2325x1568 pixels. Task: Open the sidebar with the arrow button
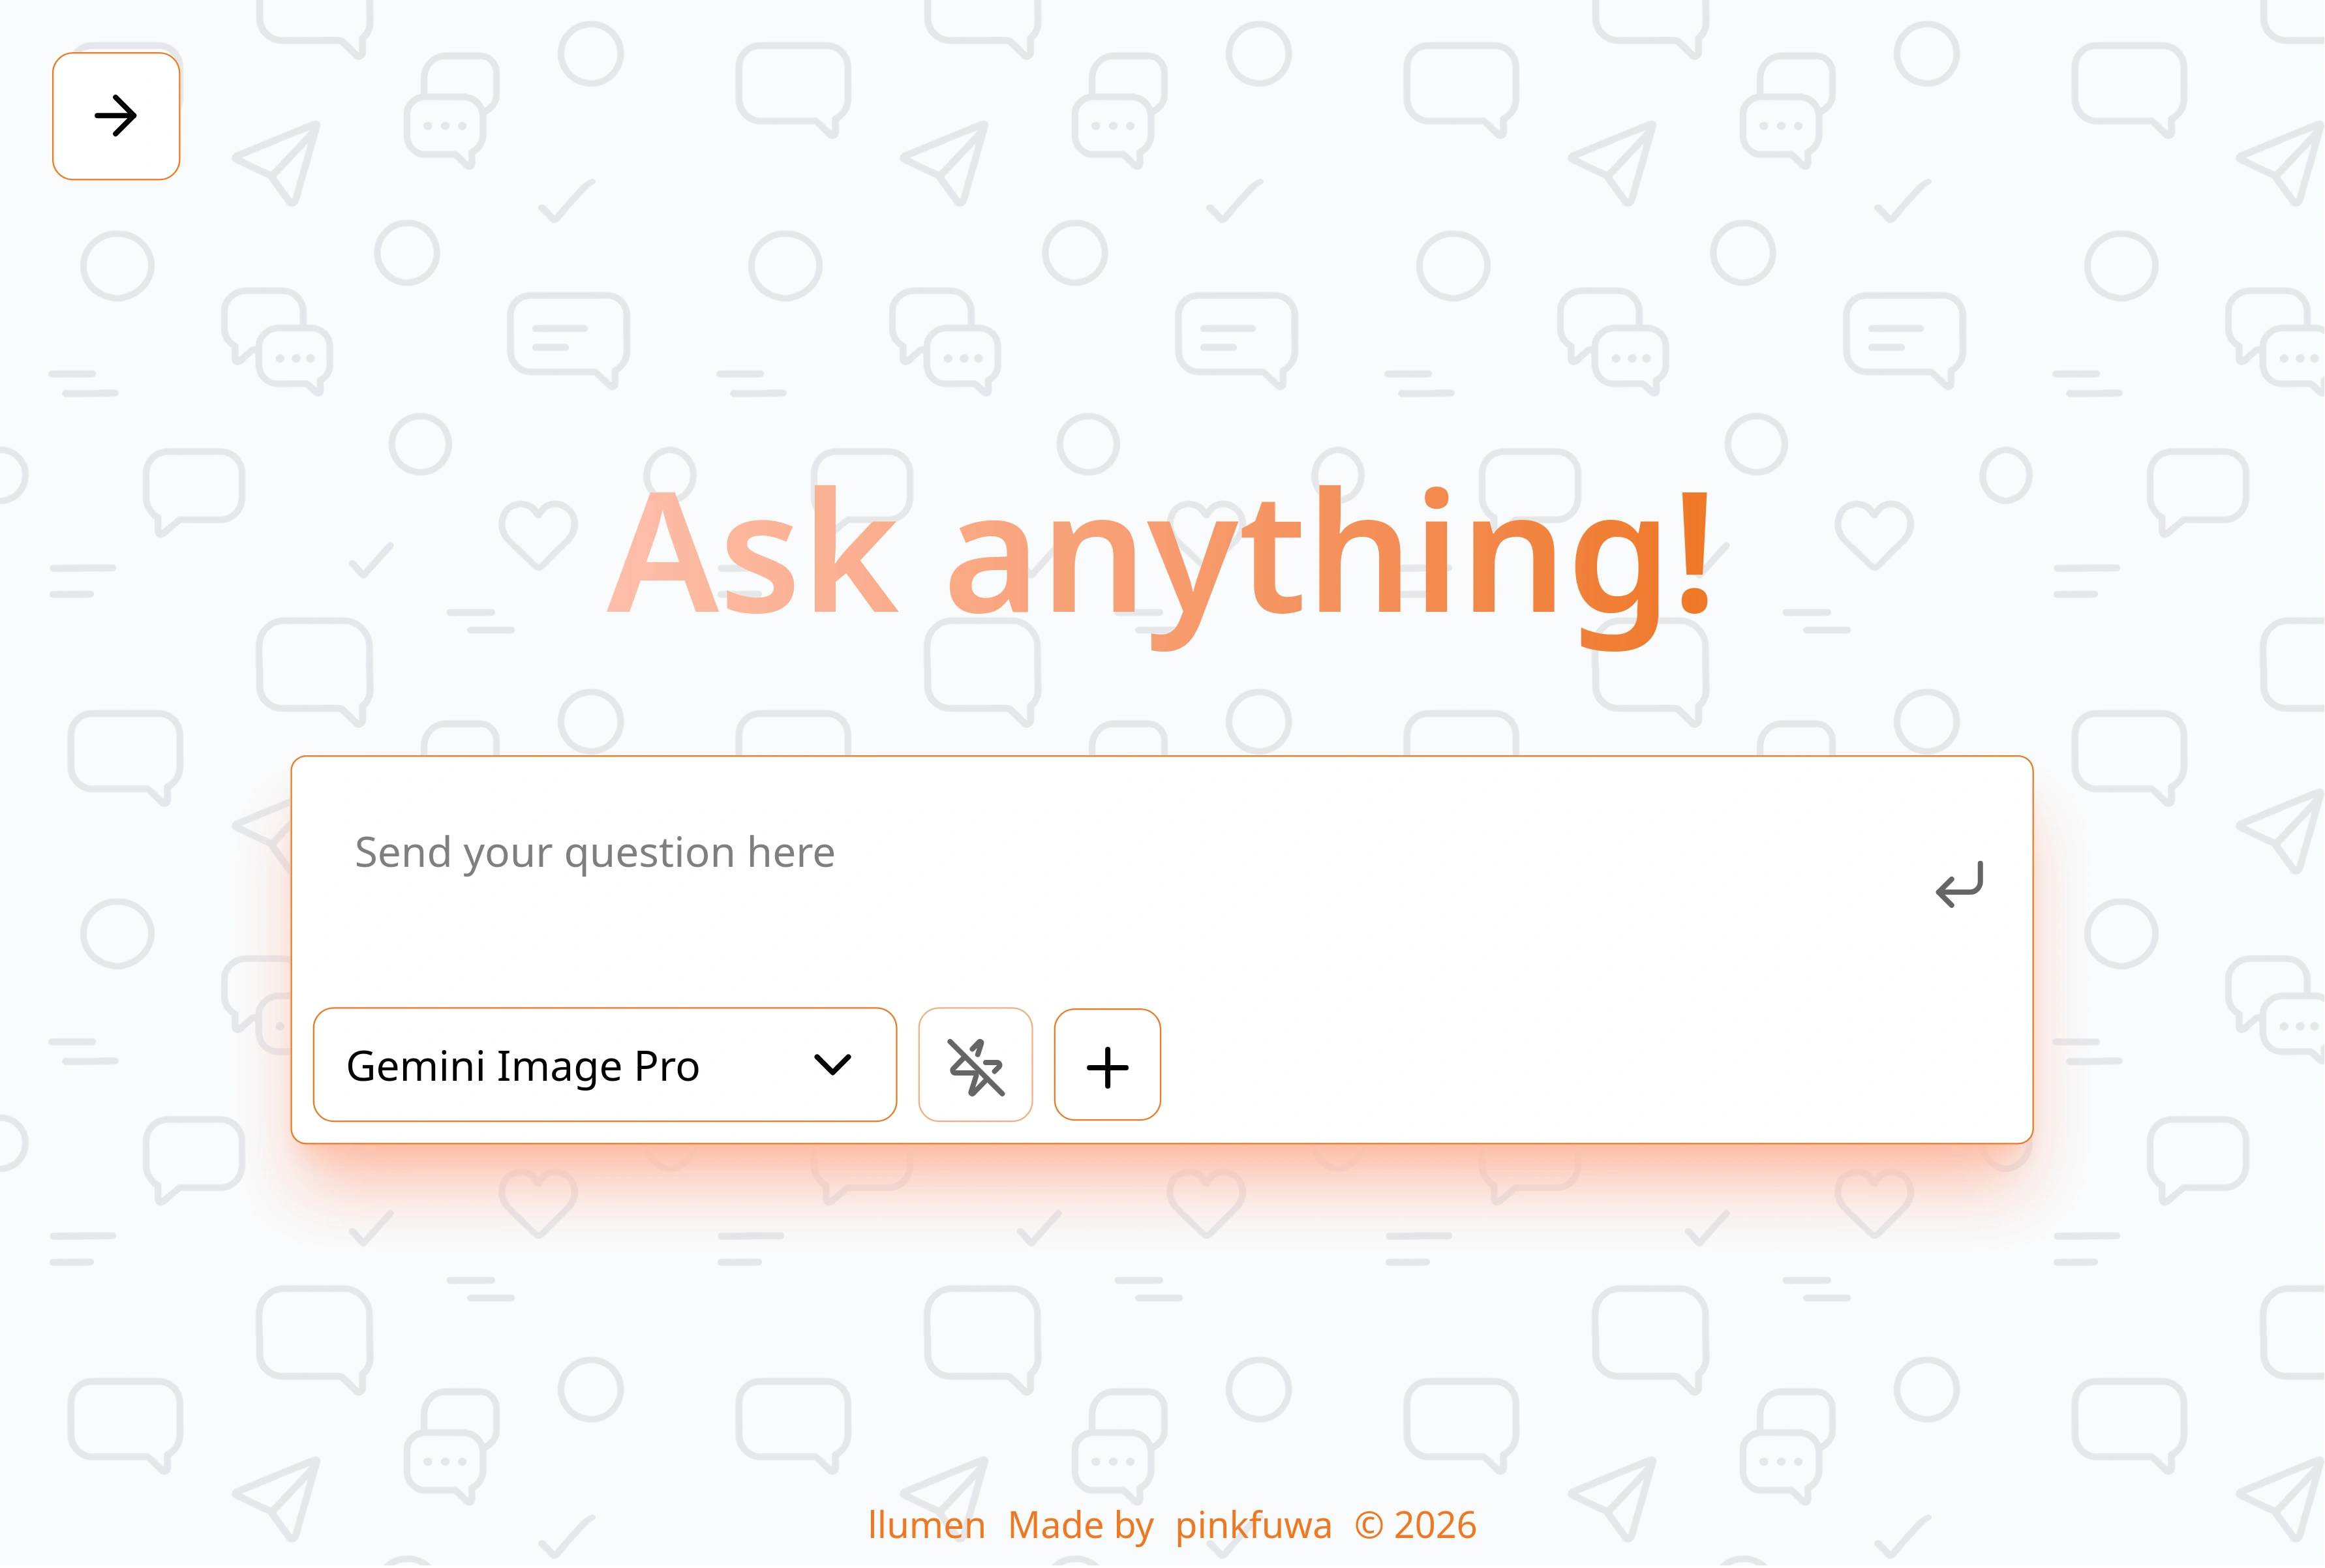tap(116, 116)
